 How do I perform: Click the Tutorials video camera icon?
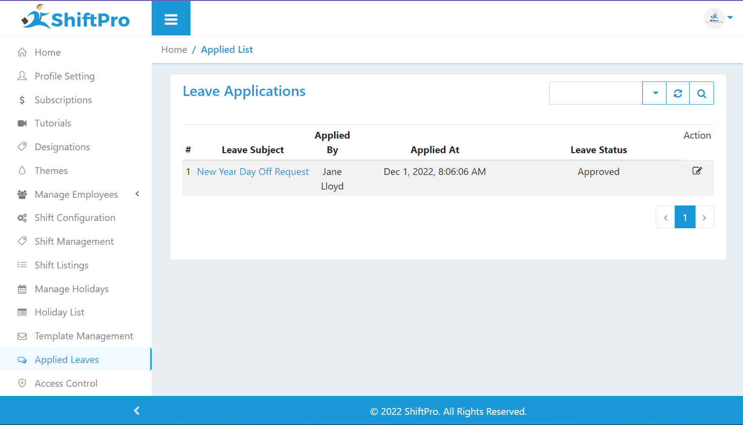pyautogui.click(x=22, y=123)
